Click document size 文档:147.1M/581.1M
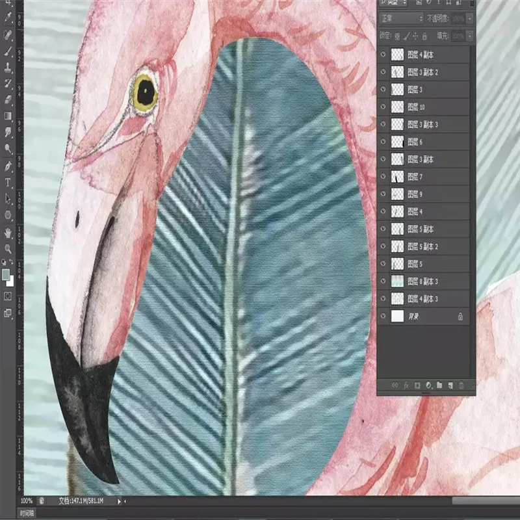The height and width of the screenshot is (520, 520). [81, 500]
